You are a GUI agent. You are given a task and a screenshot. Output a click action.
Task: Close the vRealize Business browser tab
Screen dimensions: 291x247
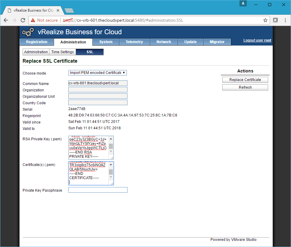[58, 10]
